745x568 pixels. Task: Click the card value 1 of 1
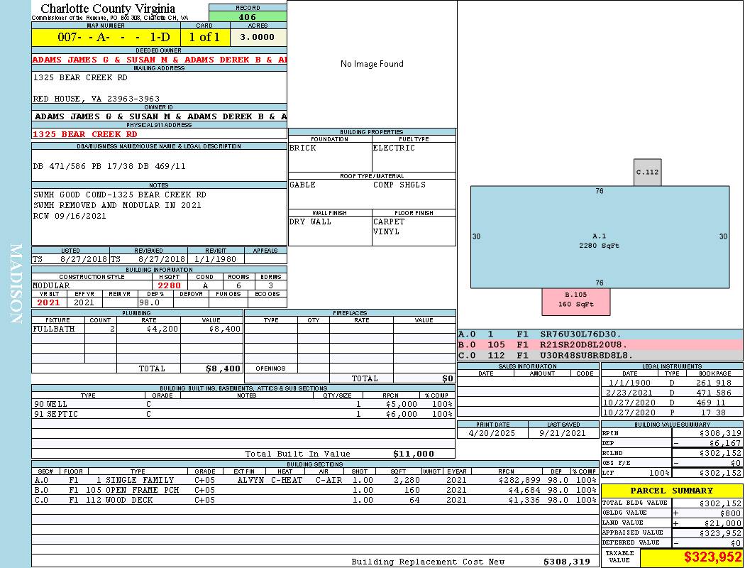205,37
